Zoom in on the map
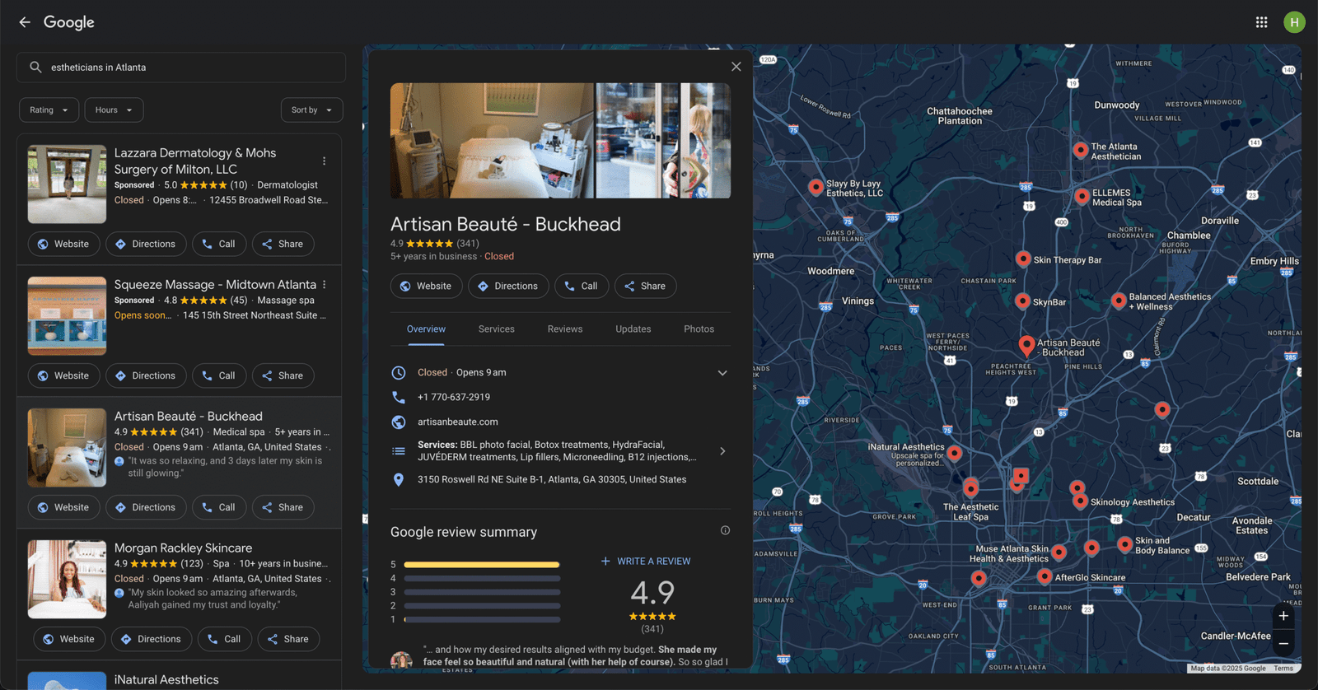 1283,616
